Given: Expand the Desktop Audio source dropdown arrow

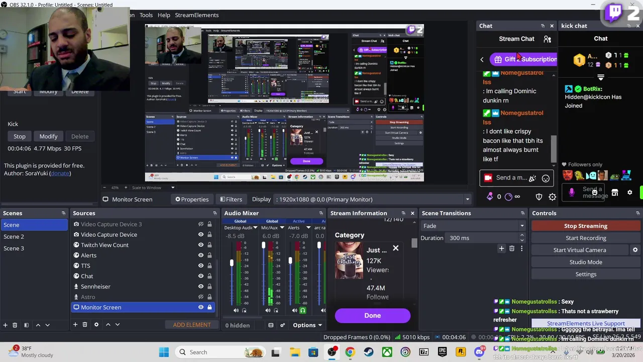Looking at the screenshot, I should click(x=255, y=228).
